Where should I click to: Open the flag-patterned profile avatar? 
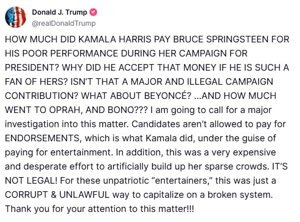pyautogui.click(x=16, y=17)
